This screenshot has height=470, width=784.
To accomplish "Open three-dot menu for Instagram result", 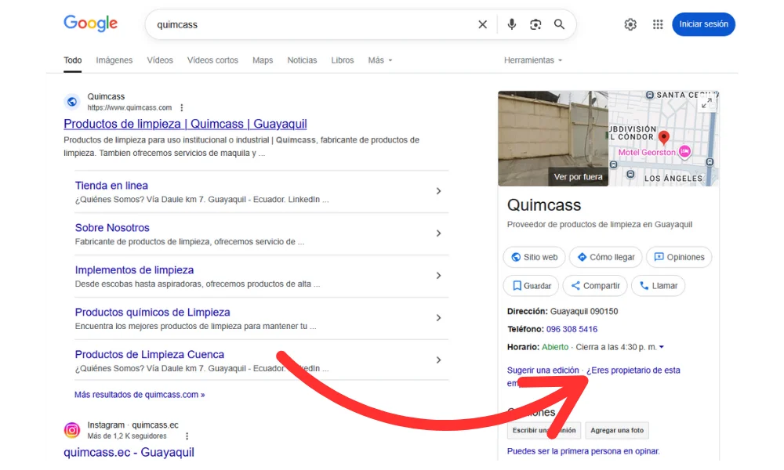I will tap(187, 436).
